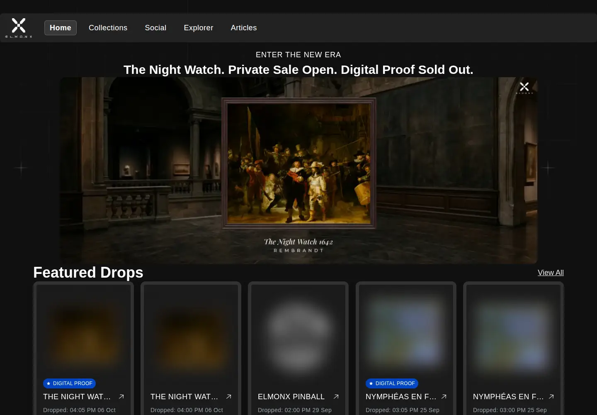Click 'Dropped: 02:00 PM 29 Sep' text
The image size is (597, 415).
tap(295, 410)
